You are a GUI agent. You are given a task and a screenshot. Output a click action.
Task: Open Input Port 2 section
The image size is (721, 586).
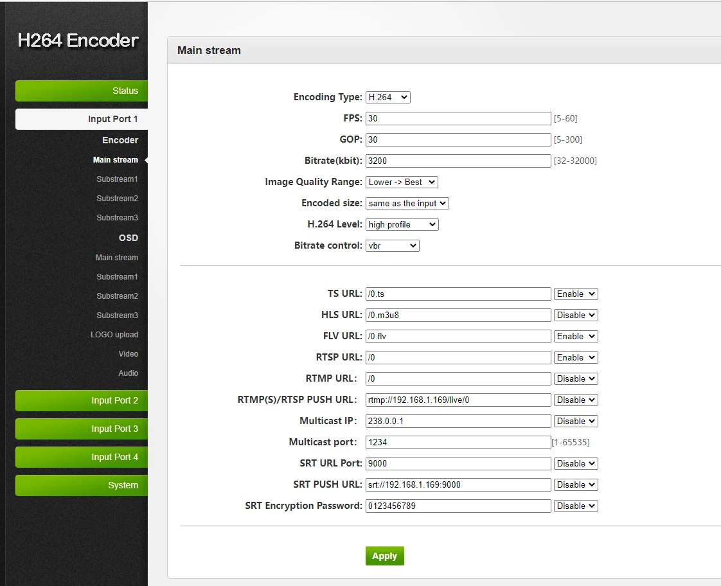click(x=82, y=400)
